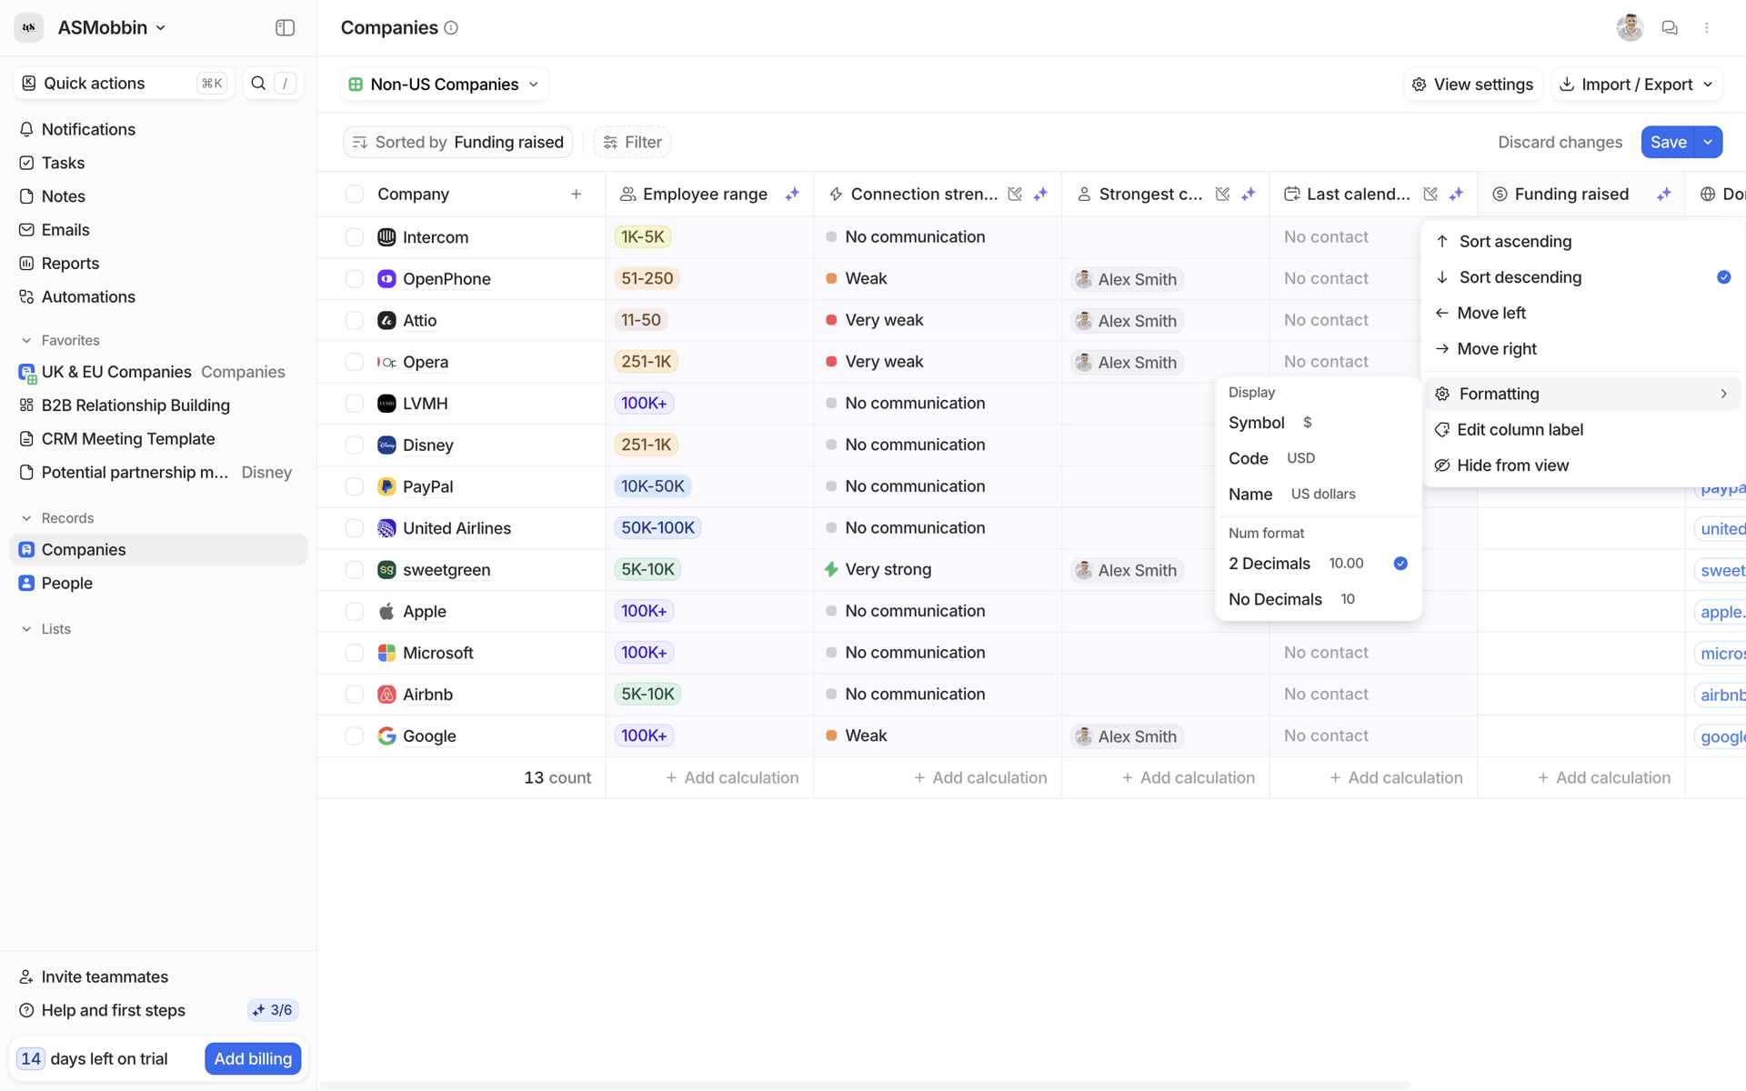Select the PayPal row checkbox
The width and height of the screenshot is (1746, 1091).
coord(355,486)
